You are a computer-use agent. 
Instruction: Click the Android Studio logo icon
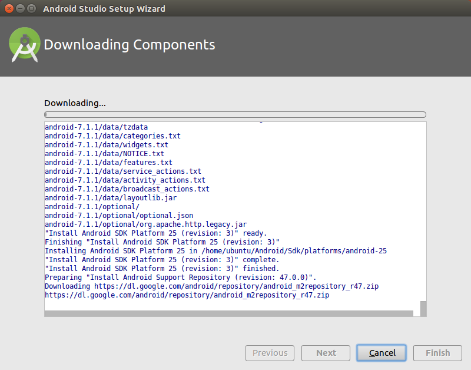pyautogui.click(x=24, y=44)
